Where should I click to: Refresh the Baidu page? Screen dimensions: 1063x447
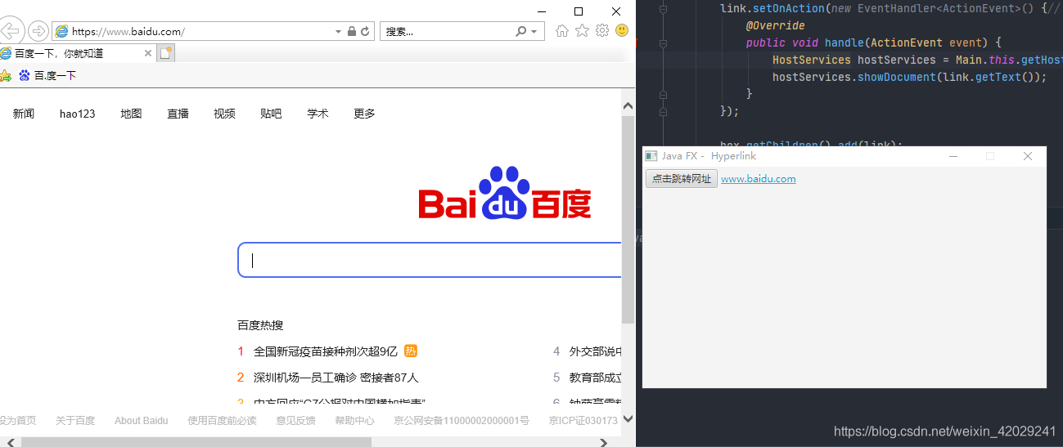[x=365, y=32]
